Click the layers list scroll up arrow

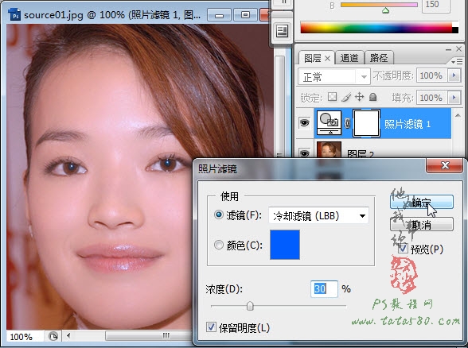pos(458,115)
